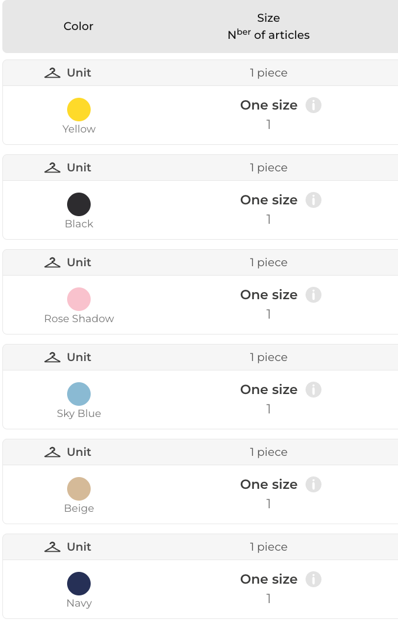This screenshot has width=398, height=629.
Task: Click the Rose Shadow color name label
Action: pos(79,319)
